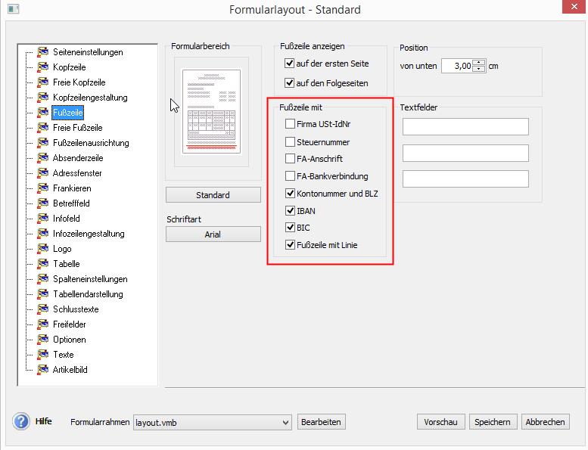Click the Abbrechen button

pos(545,422)
